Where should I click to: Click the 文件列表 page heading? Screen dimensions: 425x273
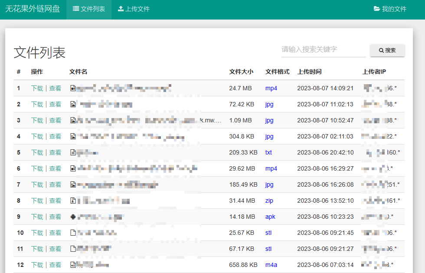(x=39, y=53)
